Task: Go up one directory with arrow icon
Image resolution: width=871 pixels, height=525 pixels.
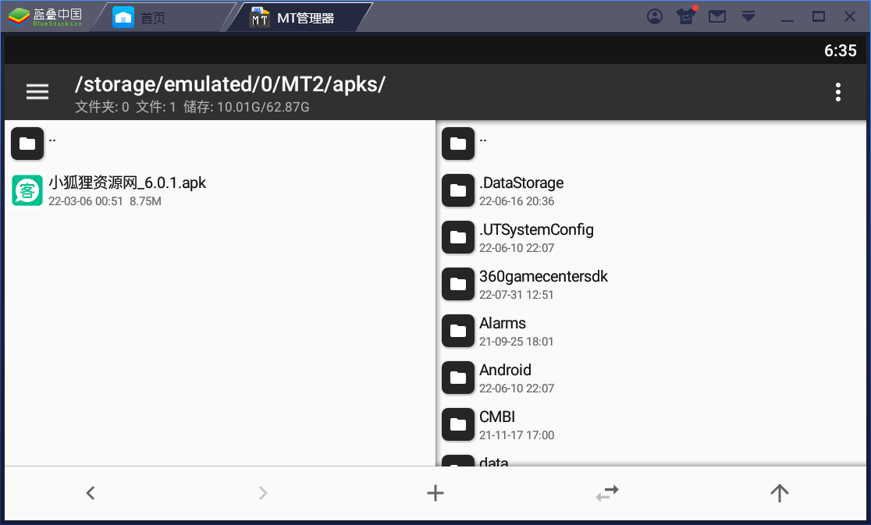Action: (780, 493)
